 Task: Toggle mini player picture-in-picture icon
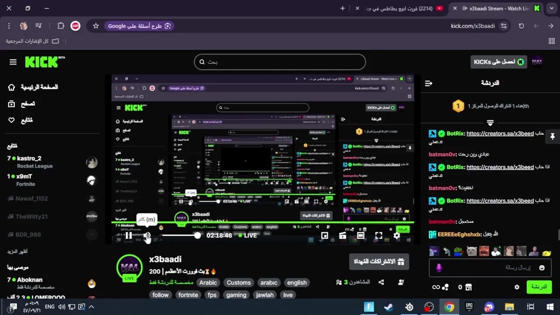point(324,235)
